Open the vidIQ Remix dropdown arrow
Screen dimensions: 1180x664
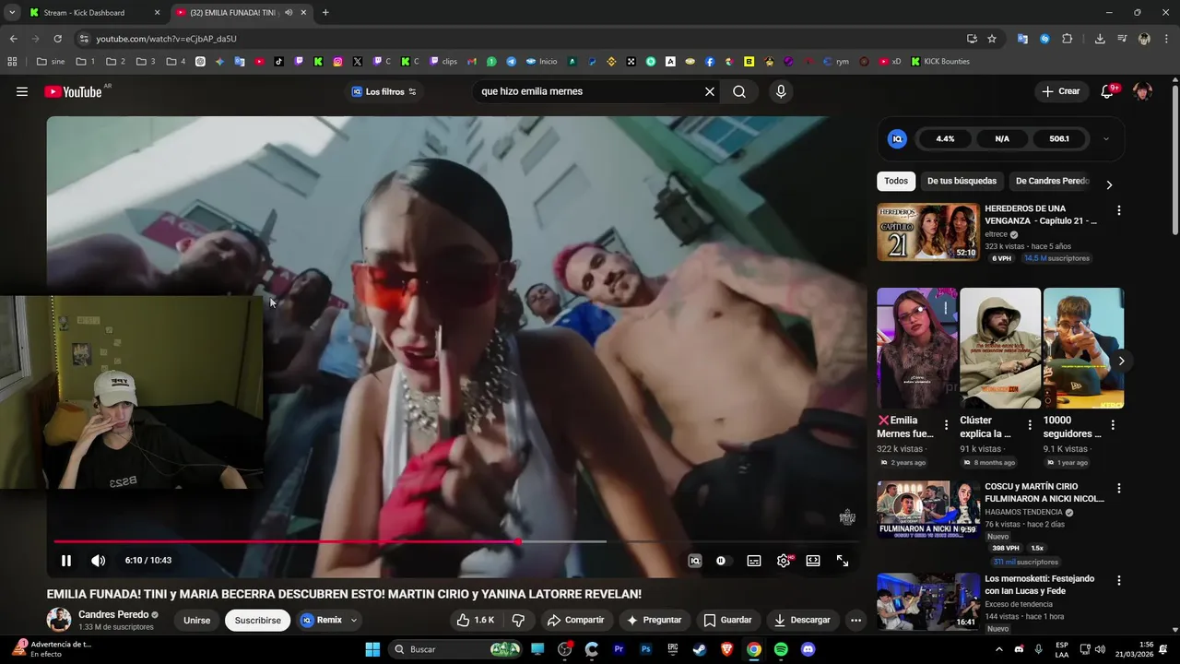[x=354, y=621]
